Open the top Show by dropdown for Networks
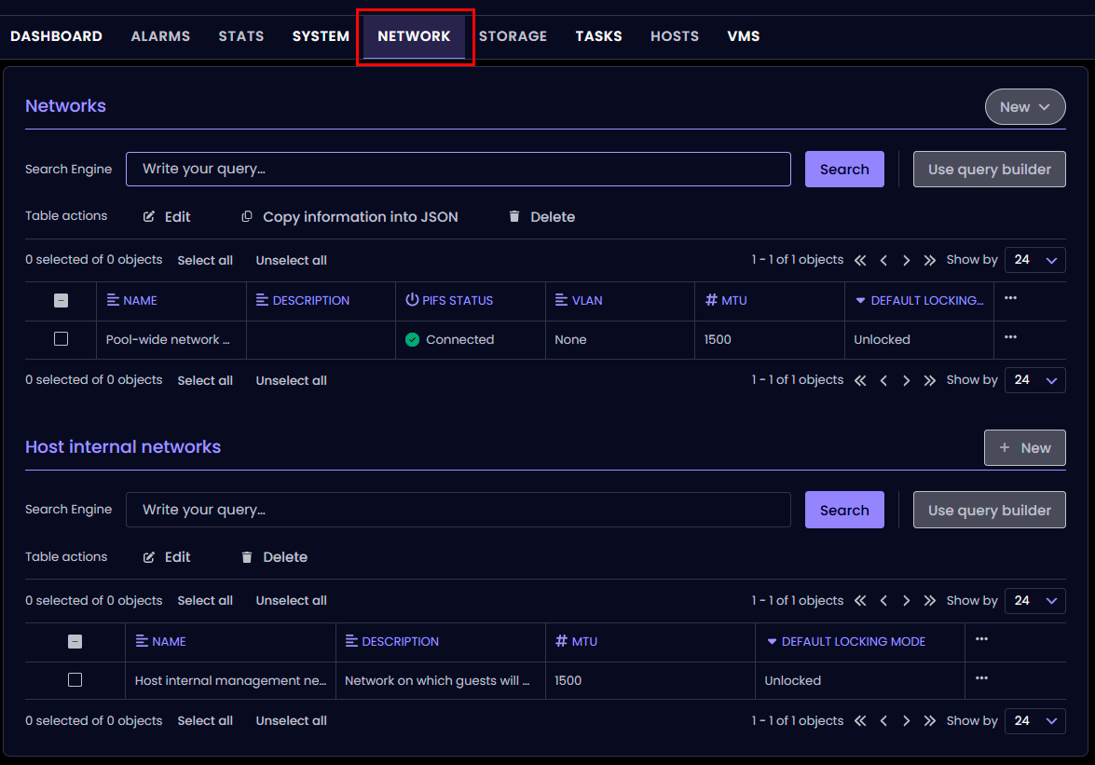Viewport: 1095px width, 765px height. coord(1034,260)
